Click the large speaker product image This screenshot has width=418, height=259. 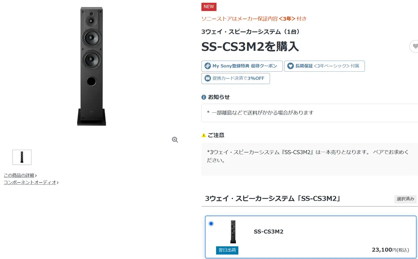(x=92, y=66)
